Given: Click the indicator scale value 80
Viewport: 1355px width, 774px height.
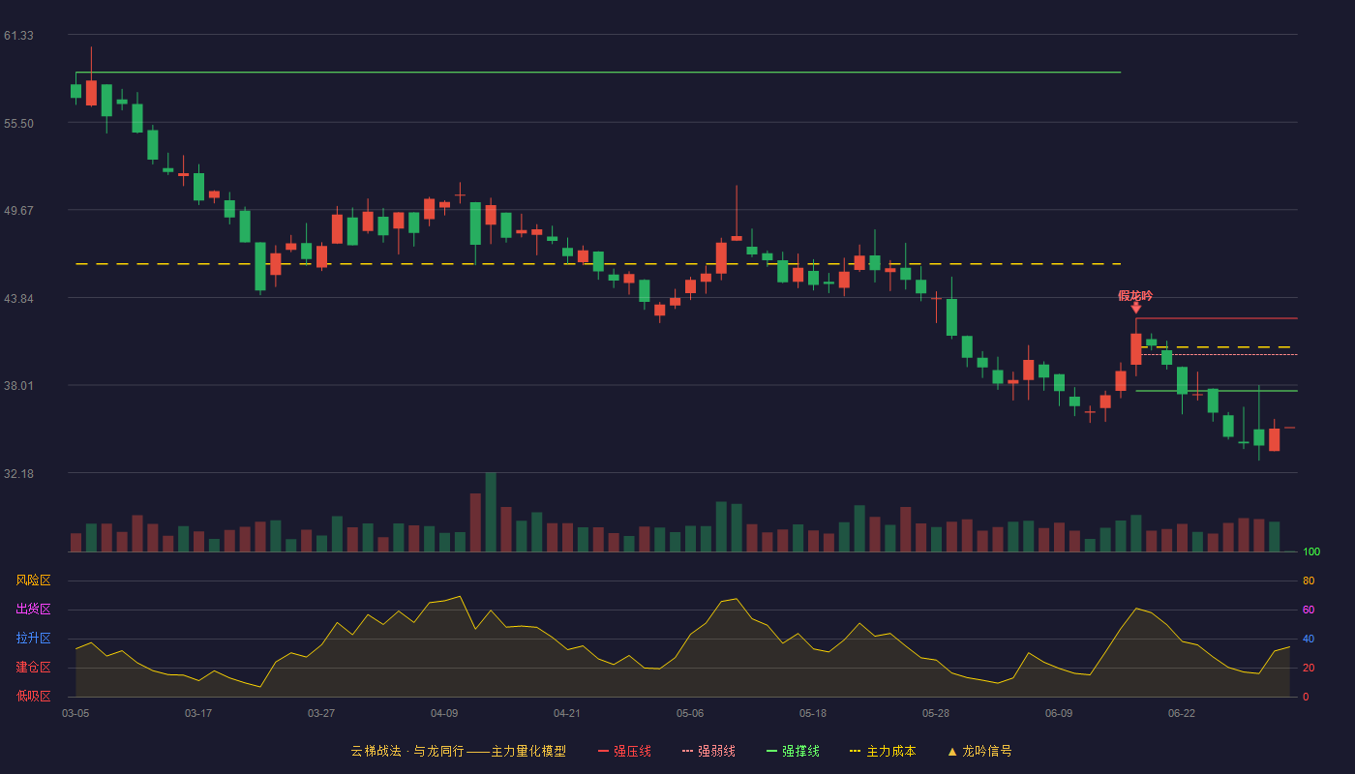Looking at the screenshot, I should [x=1309, y=580].
